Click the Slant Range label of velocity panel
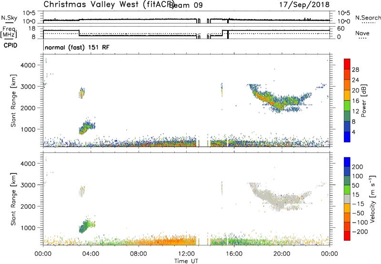This screenshot has height=264, width=381. 13,199
